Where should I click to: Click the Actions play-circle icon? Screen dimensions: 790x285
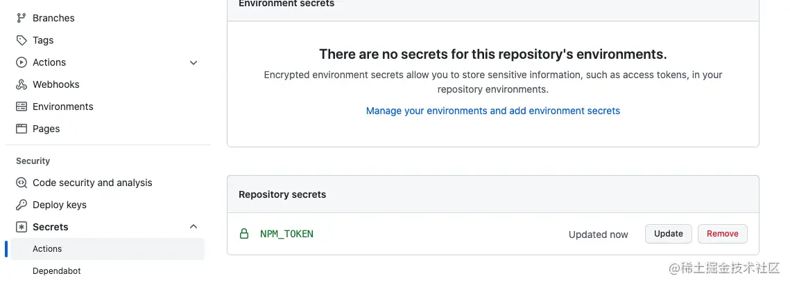click(x=22, y=62)
